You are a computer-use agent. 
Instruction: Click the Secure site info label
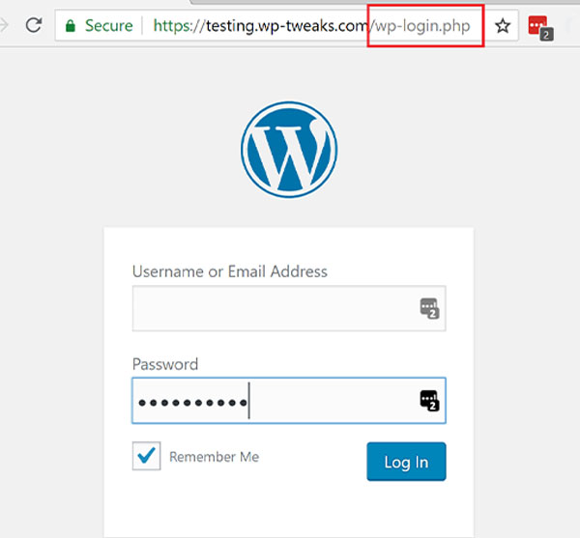(x=108, y=26)
